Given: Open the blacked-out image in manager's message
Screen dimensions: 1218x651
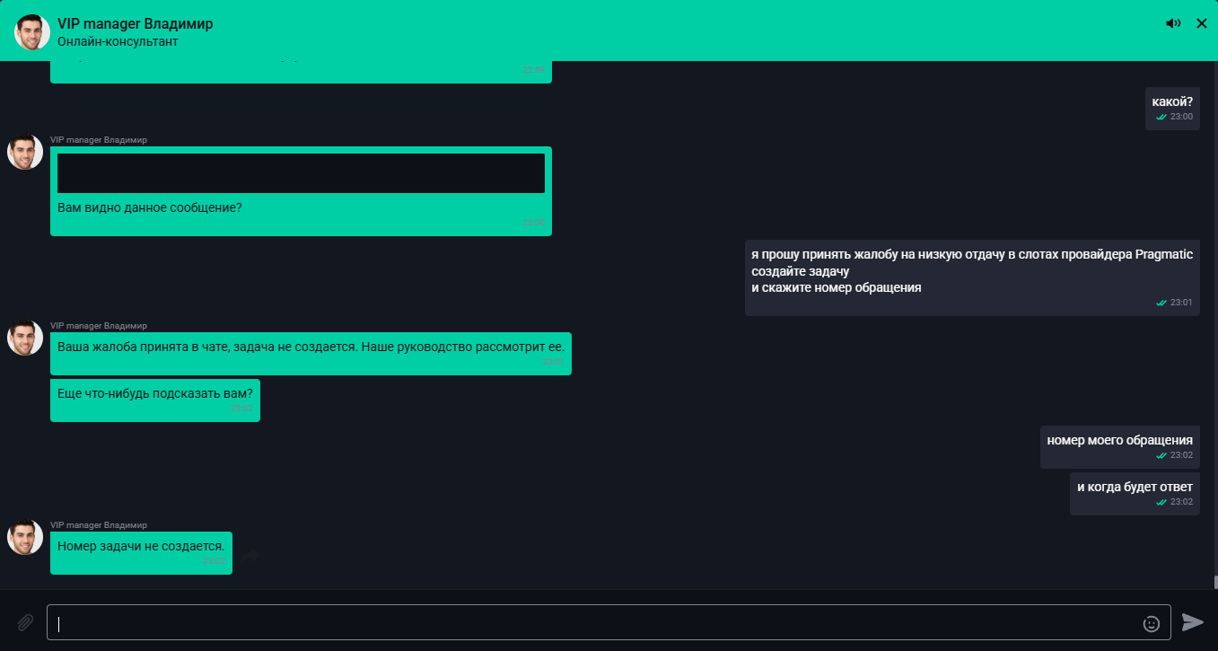Looking at the screenshot, I should click(301, 173).
